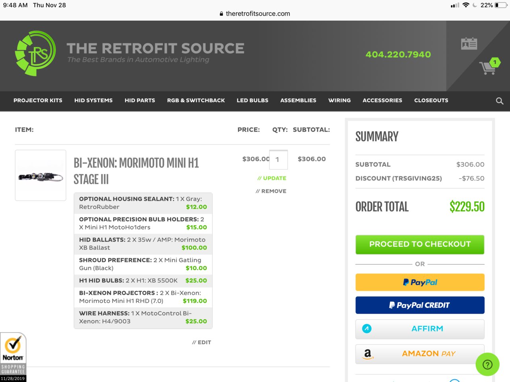Check the battery icon in status bar
Viewport: 510px width, 382px height.
pos(500,5)
